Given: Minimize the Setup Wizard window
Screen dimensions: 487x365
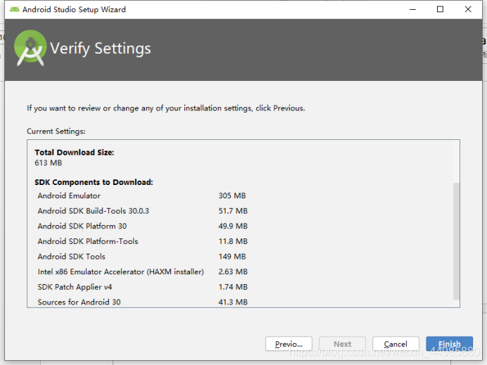Looking at the screenshot, I should click(412, 9).
